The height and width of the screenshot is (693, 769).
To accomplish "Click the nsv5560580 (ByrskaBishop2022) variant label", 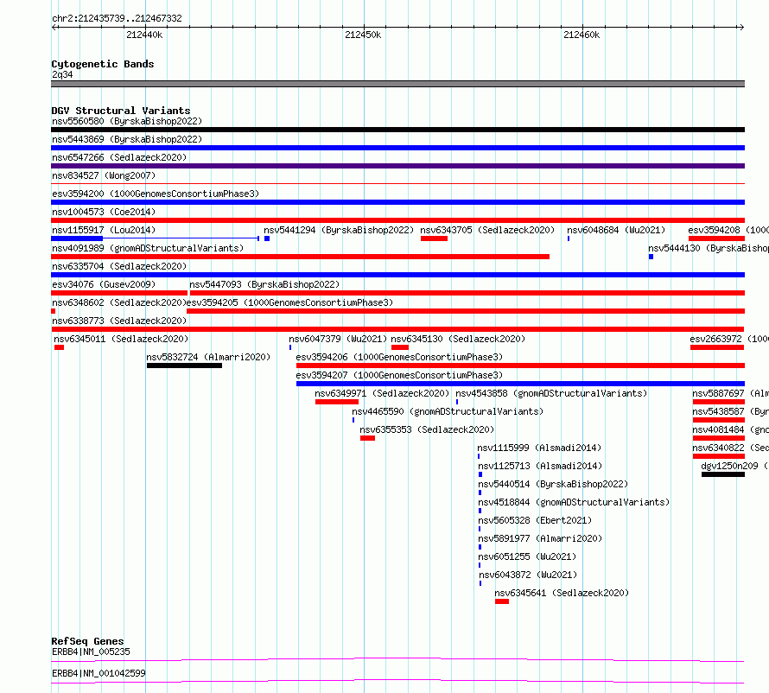I will [127, 121].
